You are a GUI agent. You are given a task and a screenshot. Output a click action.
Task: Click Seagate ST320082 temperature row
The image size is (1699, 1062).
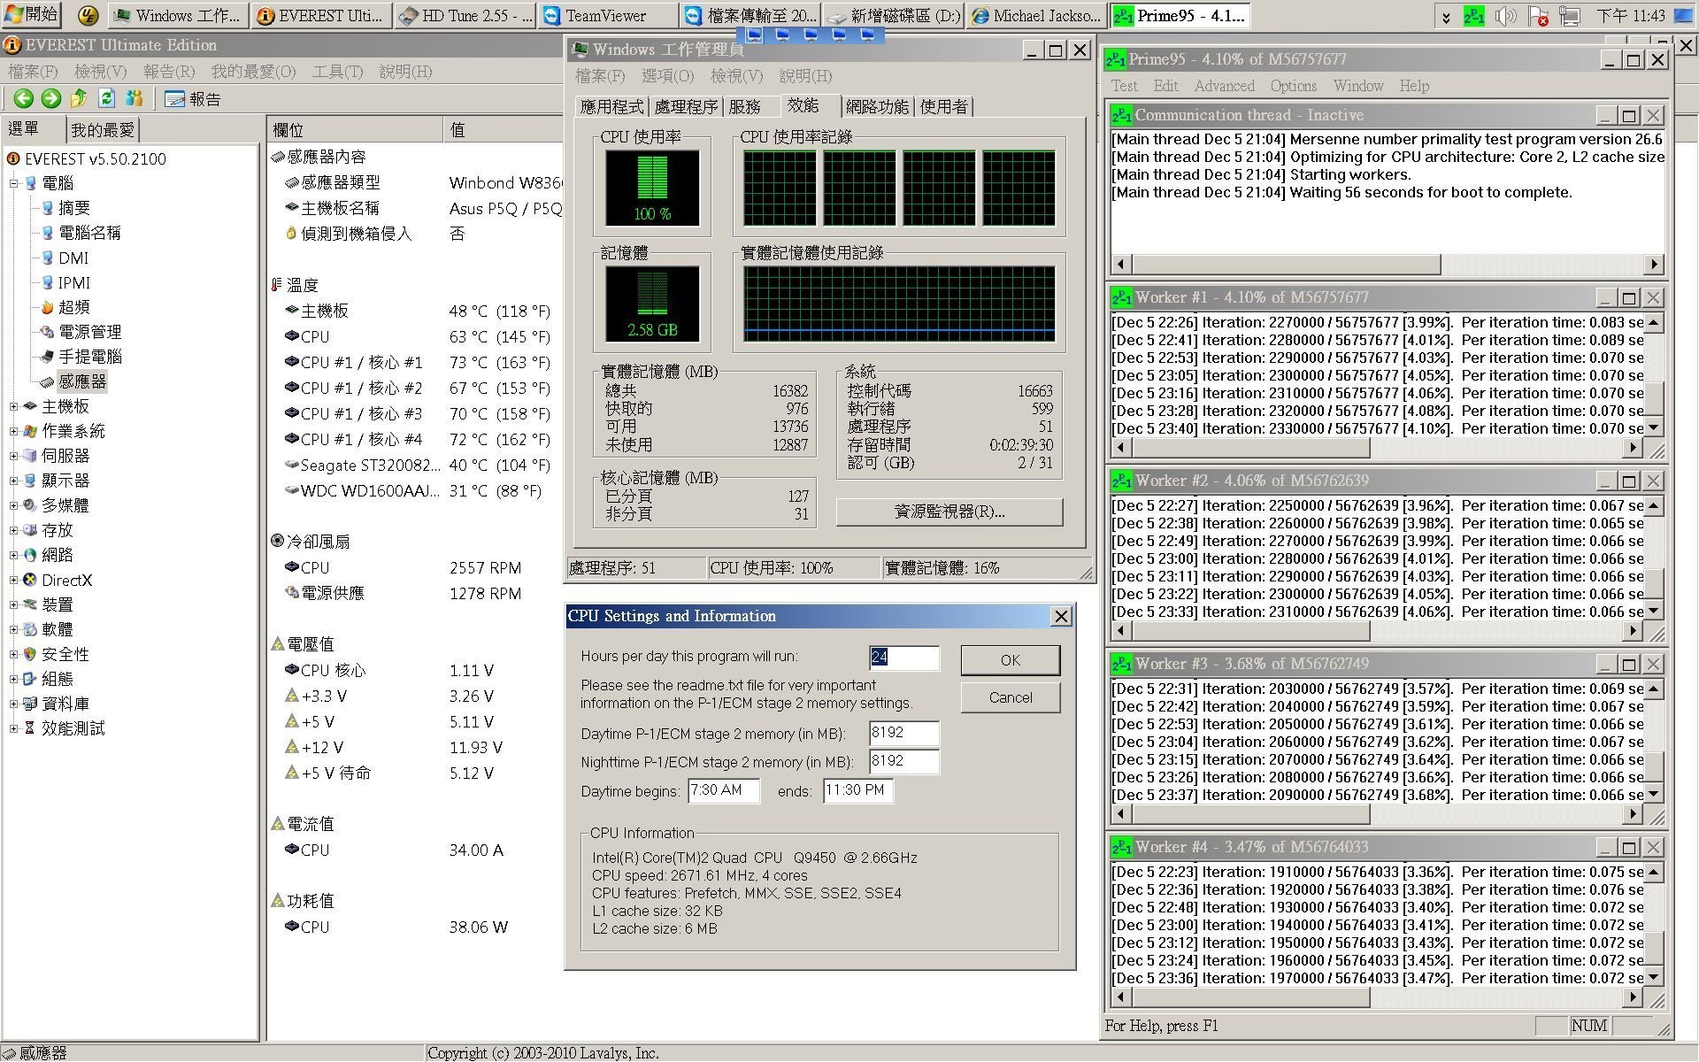pos(416,466)
